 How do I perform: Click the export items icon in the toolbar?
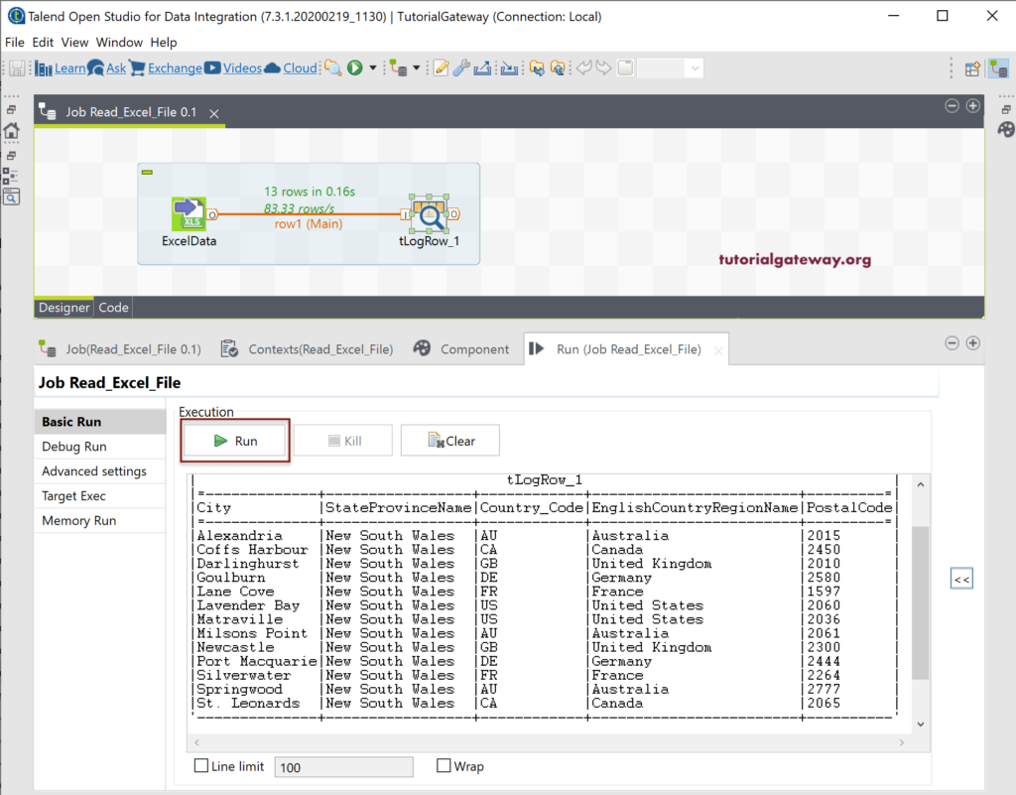click(482, 68)
